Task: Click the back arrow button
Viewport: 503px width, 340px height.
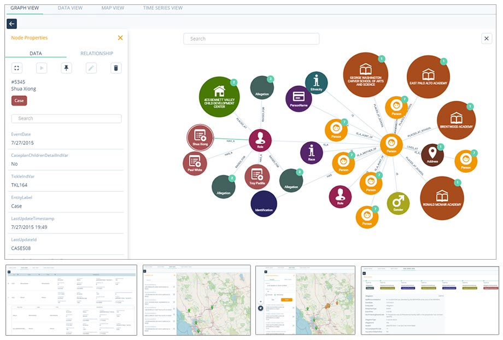Action: click(12, 24)
